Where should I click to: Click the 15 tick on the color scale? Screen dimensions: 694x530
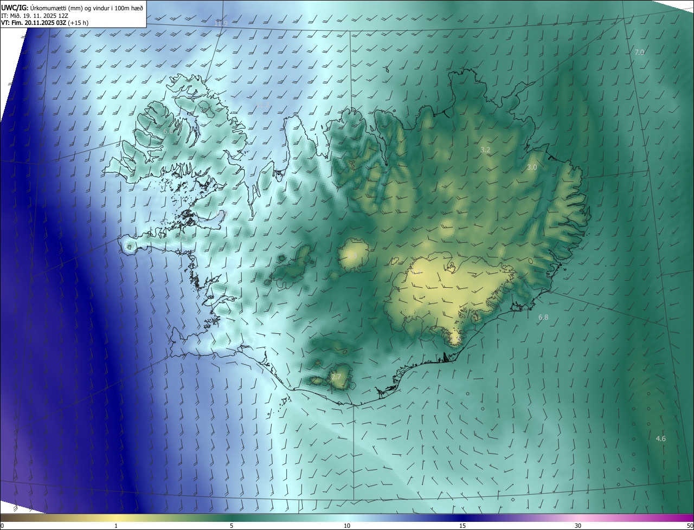coord(462,526)
